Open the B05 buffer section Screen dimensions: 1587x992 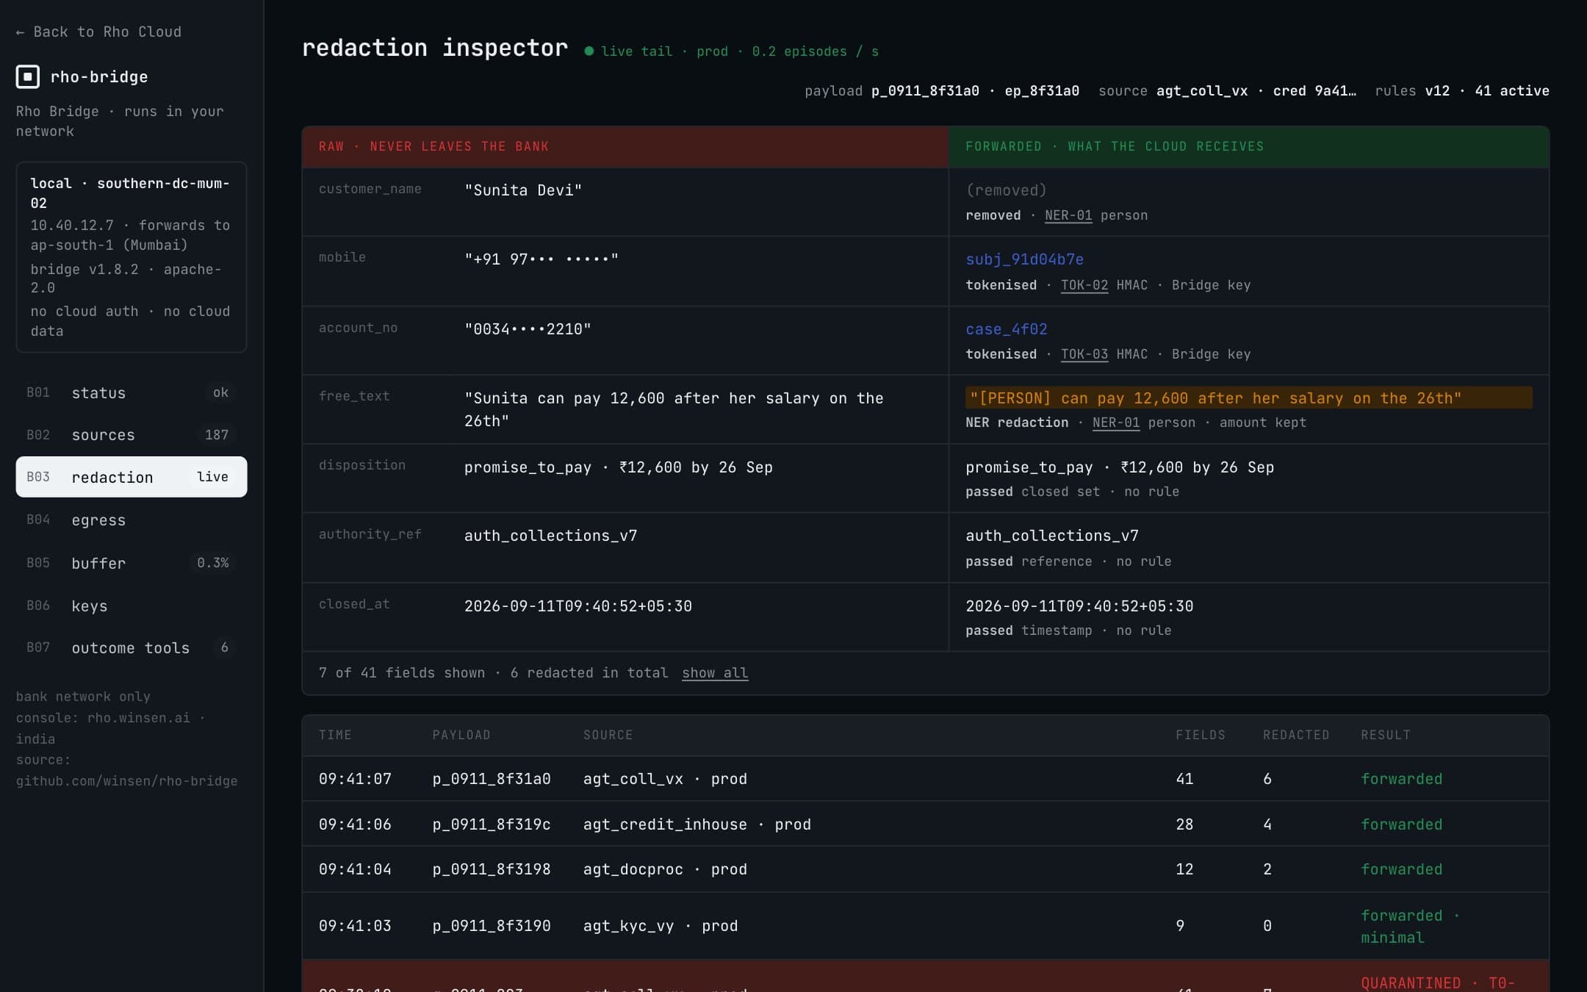tap(132, 563)
